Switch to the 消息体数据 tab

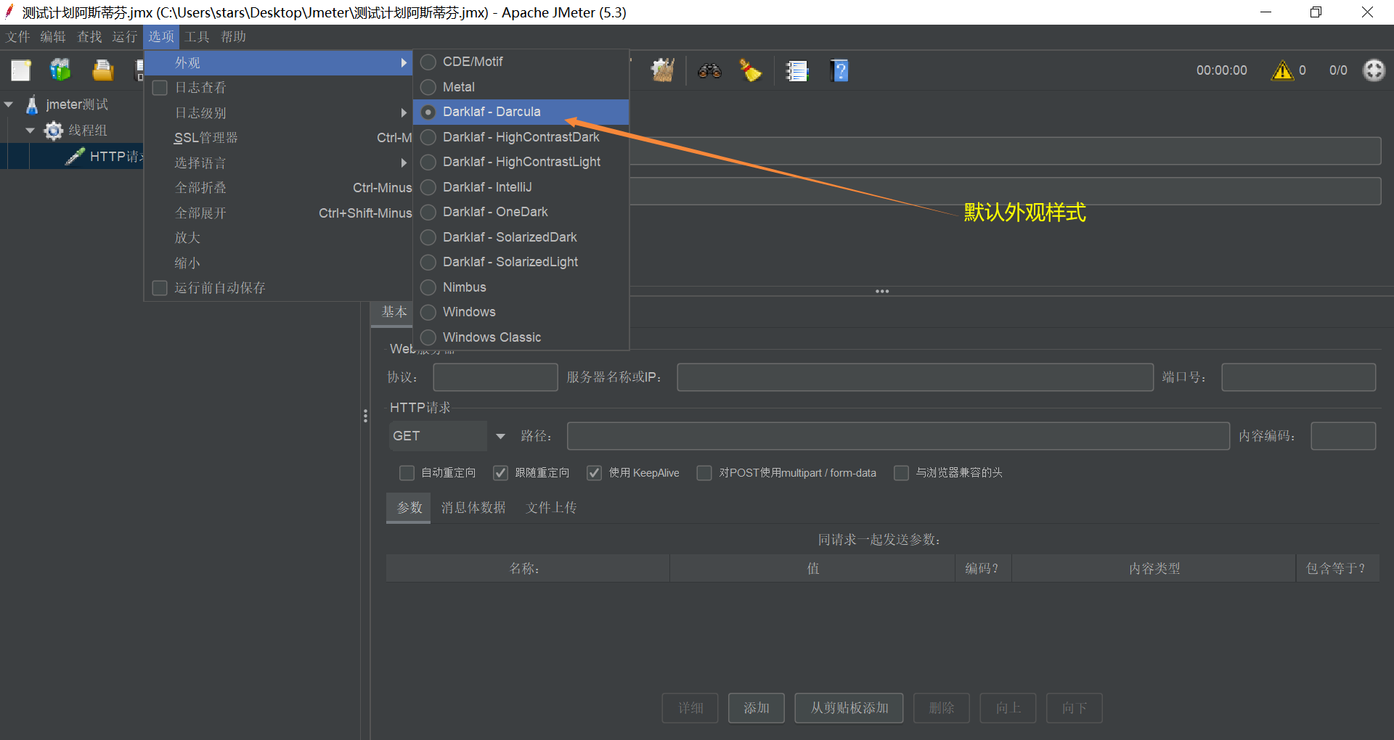coord(473,507)
